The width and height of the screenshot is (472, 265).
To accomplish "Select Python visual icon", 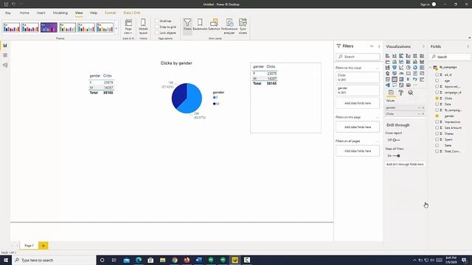I will tap(415, 79).
